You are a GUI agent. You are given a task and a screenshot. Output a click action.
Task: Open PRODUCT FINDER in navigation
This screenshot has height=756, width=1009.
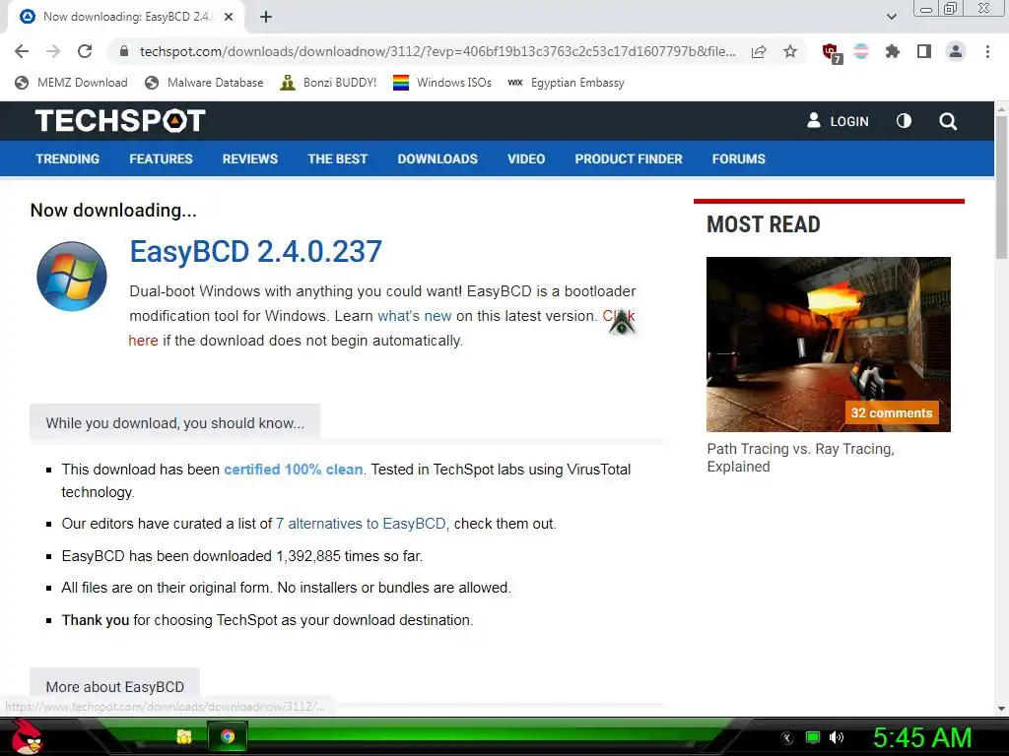coord(629,158)
